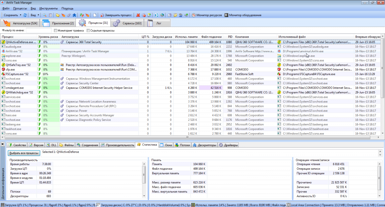Open the Драйверы detail tab
The height and width of the screenshot is (207, 385).
pos(228,145)
